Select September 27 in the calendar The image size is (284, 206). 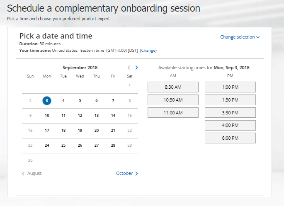(x=97, y=145)
